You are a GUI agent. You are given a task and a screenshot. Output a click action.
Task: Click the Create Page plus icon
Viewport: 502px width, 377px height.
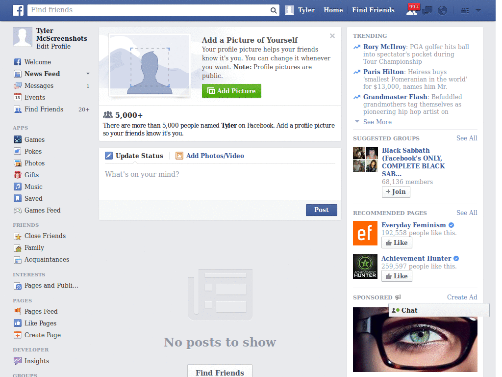(x=18, y=335)
